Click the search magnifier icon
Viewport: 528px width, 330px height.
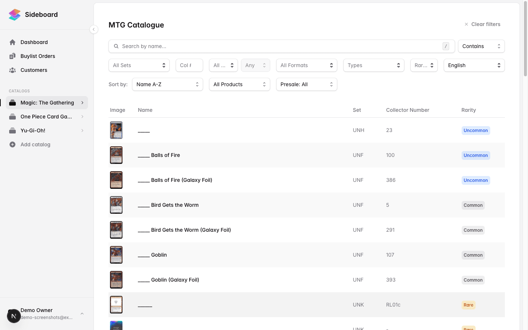click(116, 46)
